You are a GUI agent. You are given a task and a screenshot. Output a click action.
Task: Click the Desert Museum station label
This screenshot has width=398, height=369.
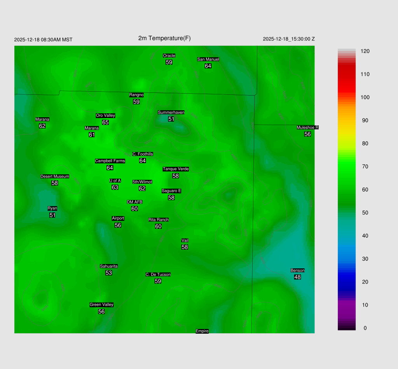[54, 176]
